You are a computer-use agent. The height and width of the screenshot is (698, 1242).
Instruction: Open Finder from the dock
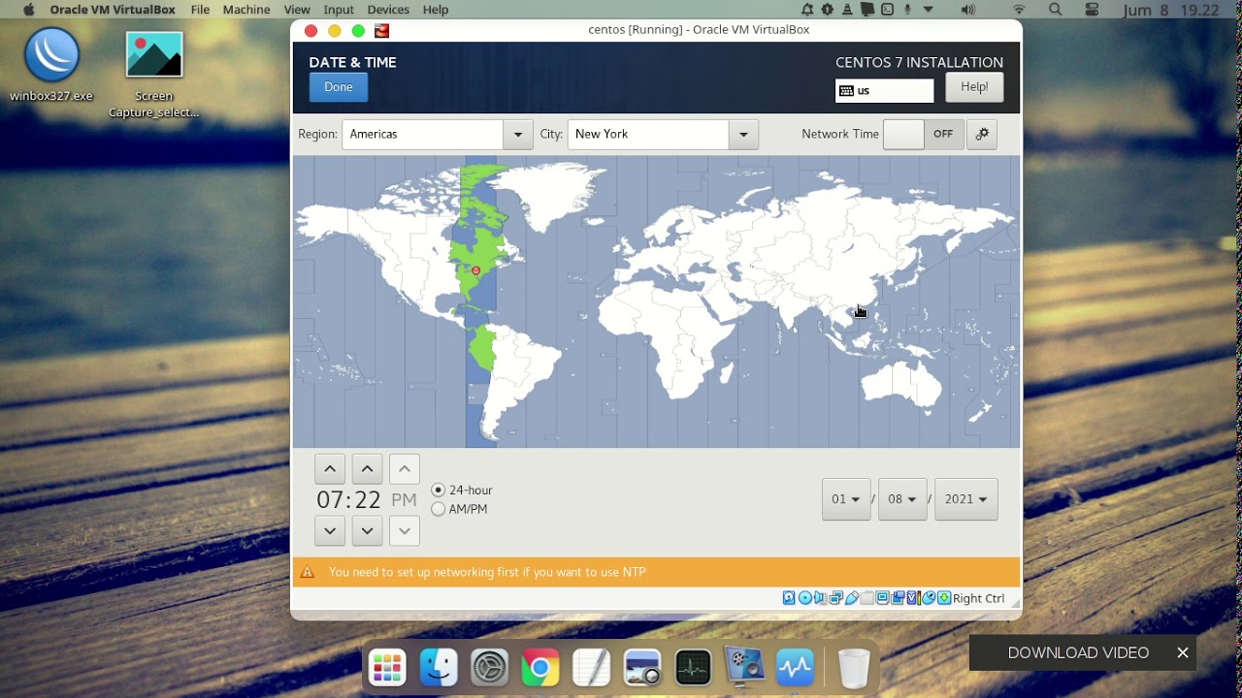439,668
